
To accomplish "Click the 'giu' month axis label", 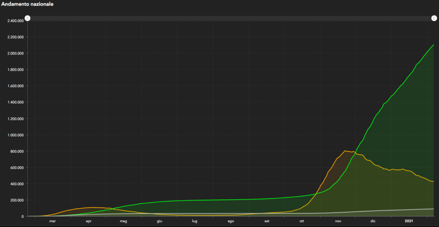I will pos(159,221).
